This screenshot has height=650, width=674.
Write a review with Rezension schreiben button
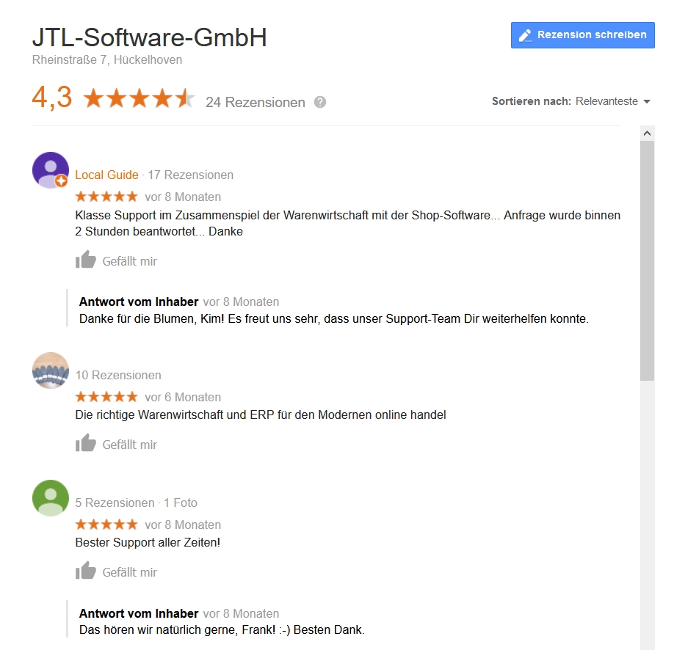tap(582, 35)
